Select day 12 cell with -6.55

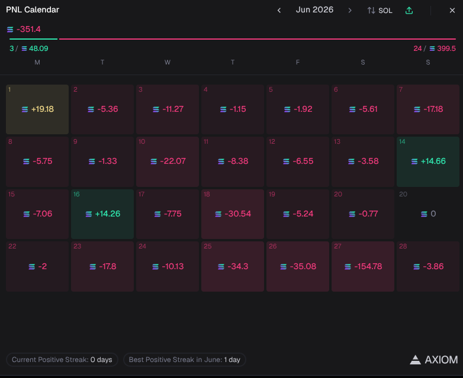tap(298, 161)
